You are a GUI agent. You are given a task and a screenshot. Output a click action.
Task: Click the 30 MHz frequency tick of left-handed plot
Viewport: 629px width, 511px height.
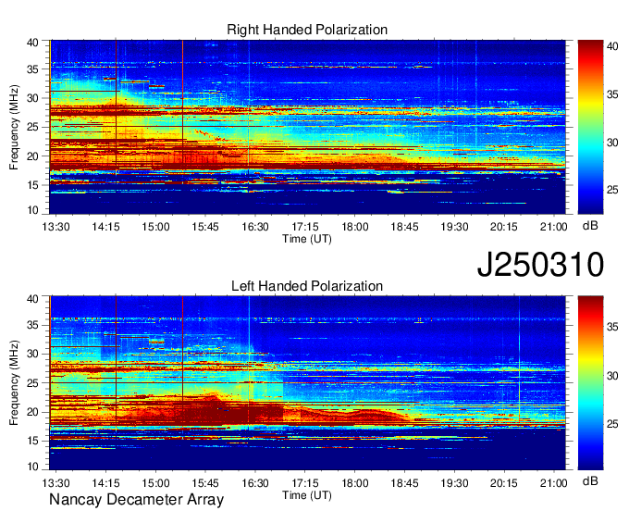pos(32,354)
